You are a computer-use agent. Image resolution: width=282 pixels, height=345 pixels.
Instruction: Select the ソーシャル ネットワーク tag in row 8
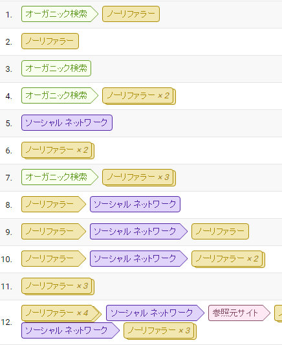[135, 204]
